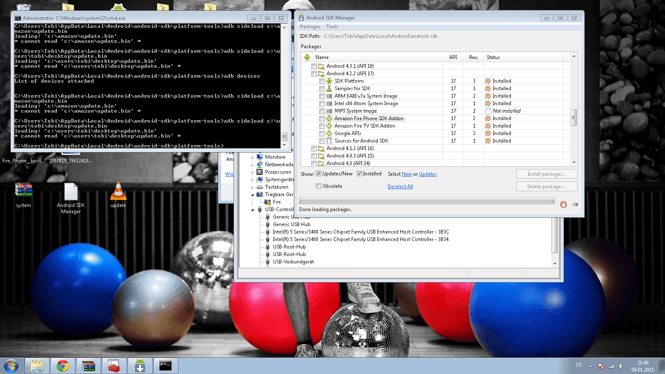Click the Delete packages button
The height and width of the screenshot is (374, 665).
coord(547,187)
